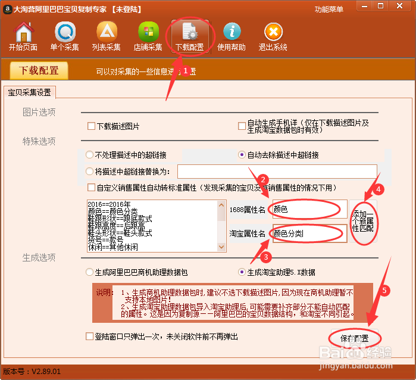Click scroll-up arrow of attribute list
The width and height of the screenshot is (416, 380).
(x=221, y=205)
